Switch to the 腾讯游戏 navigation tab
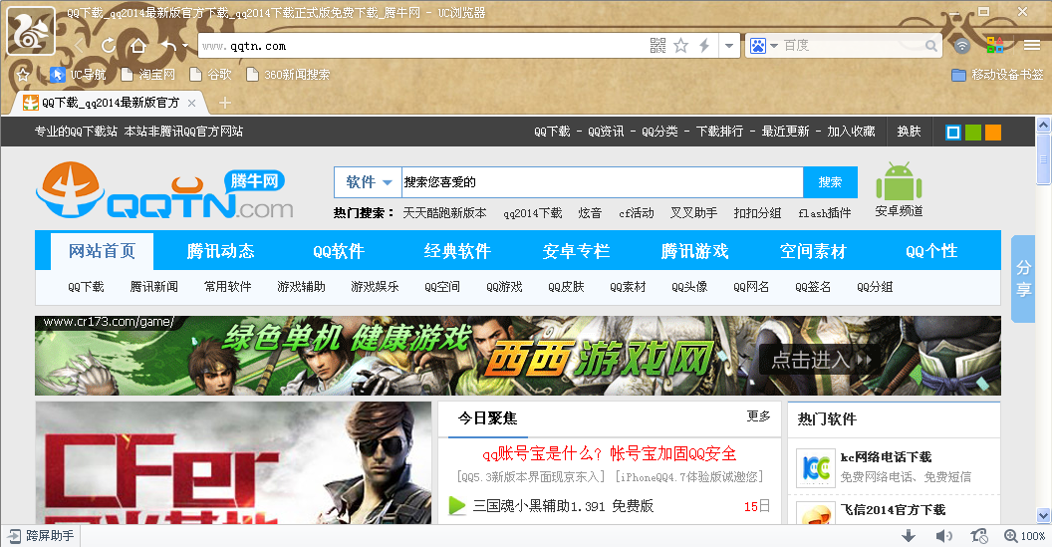Screen dimensions: 1052x547 (694, 251)
